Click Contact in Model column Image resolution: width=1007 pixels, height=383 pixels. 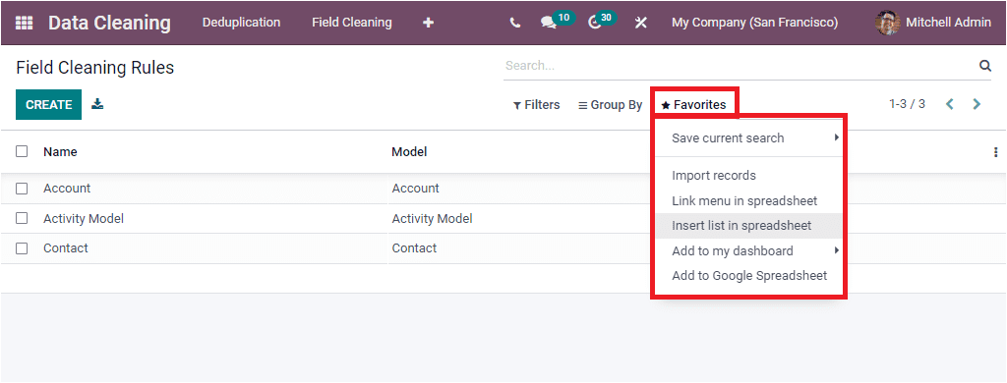click(414, 248)
